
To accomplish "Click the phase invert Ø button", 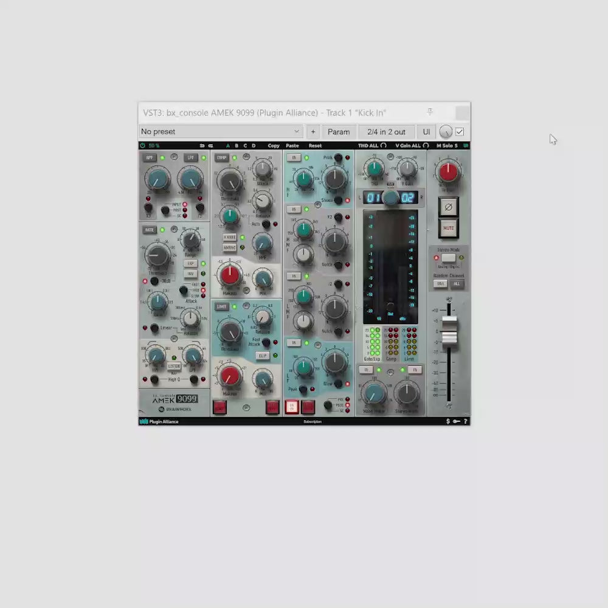I will click(448, 207).
